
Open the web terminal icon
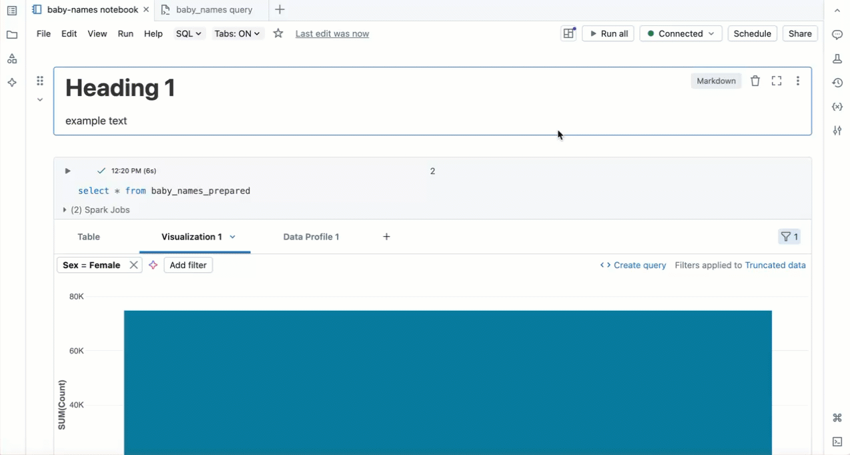click(x=837, y=442)
